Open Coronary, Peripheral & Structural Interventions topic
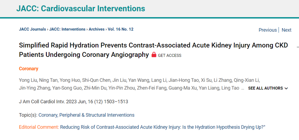Viewport: 299px width, 140px height. [x=87, y=115]
